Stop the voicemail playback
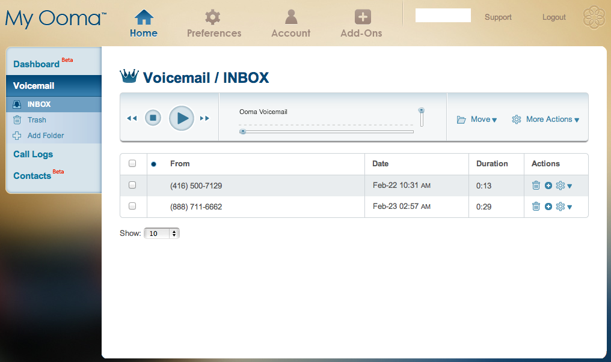 pyautogui.click(x=153, y=118)
